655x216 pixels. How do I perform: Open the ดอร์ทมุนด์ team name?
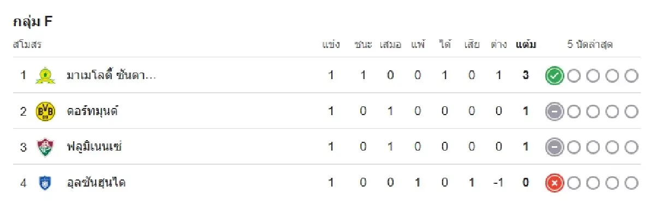pos(92,111)
